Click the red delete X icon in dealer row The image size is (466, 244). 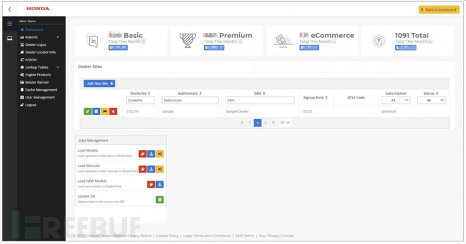pyautogui.click(x=113, y=111)
